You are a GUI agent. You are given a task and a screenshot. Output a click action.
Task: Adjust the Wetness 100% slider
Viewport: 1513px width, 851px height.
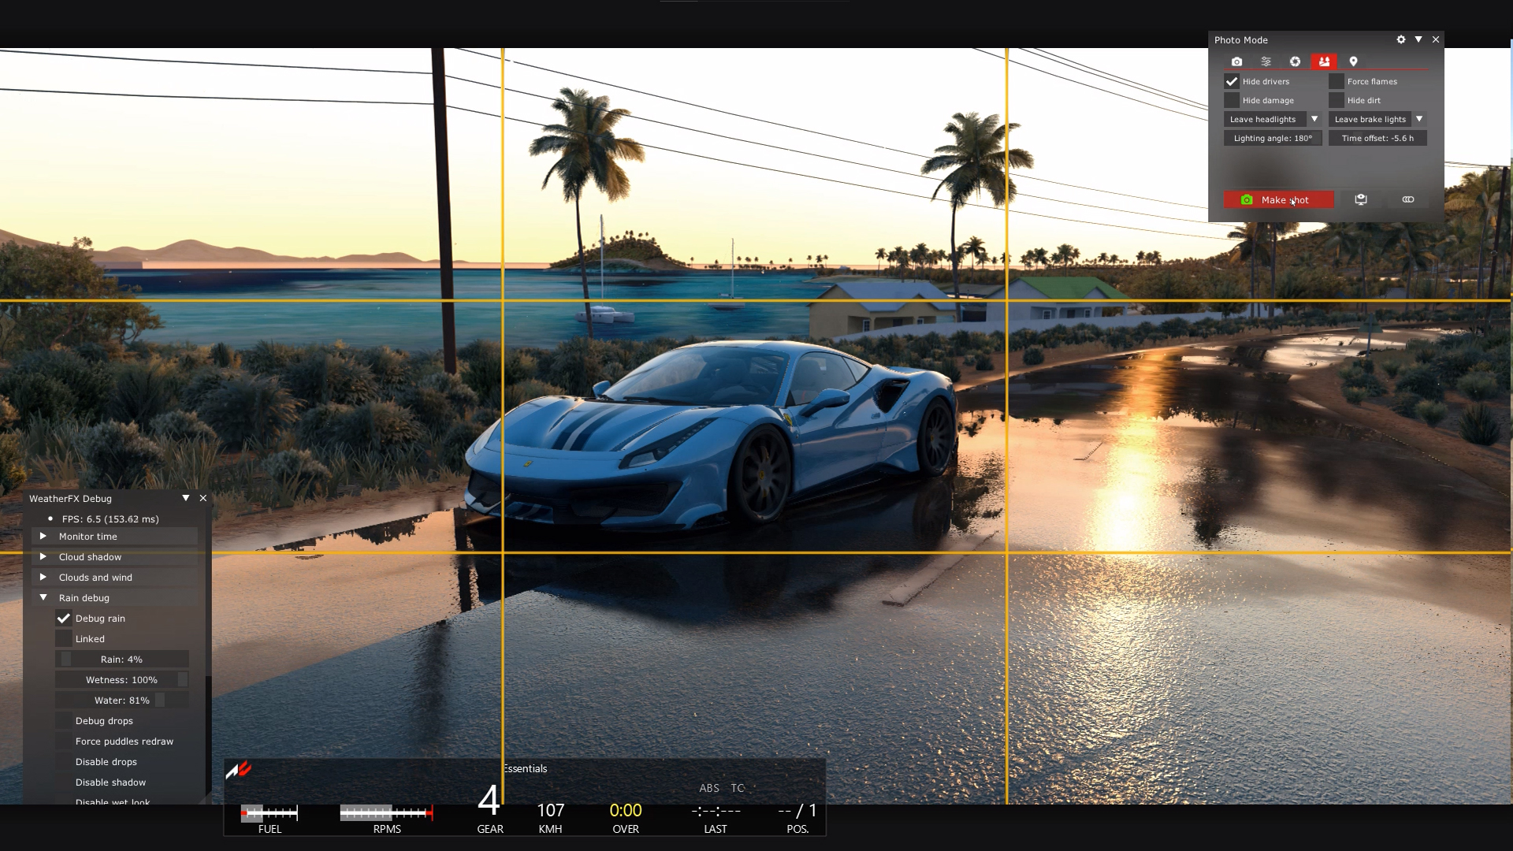[x=122, y=680]
